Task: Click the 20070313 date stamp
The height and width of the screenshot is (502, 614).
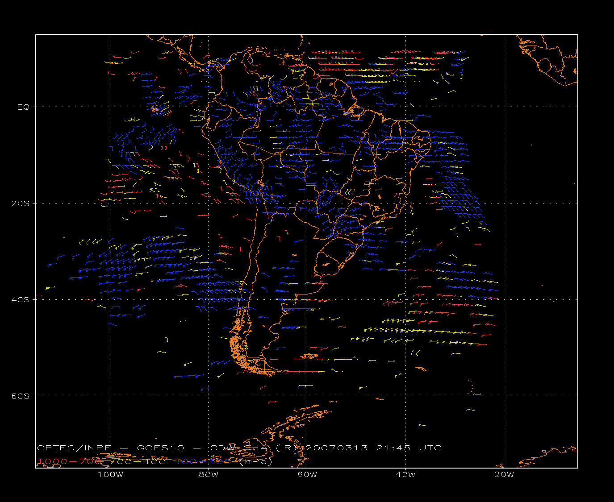Action: (x=337, y=448)
